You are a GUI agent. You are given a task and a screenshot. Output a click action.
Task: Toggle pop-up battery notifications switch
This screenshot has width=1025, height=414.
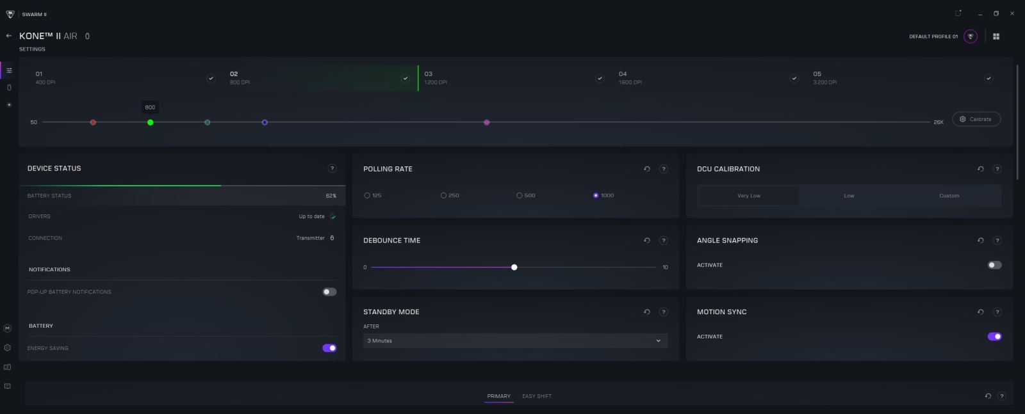pos(329,292)
